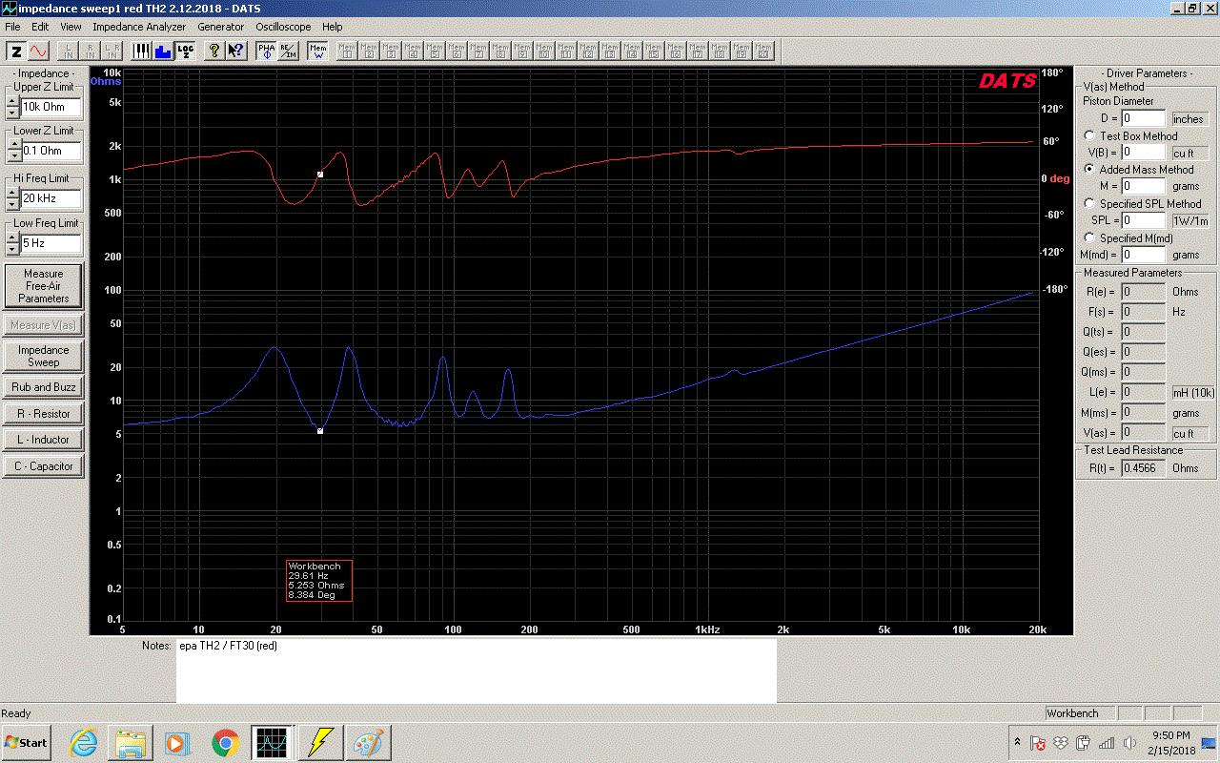The height and width of the screenshot is (763, 1220).
Task: Increase the Hi Freq Limit with up arrow
Action: pos(12,194)
